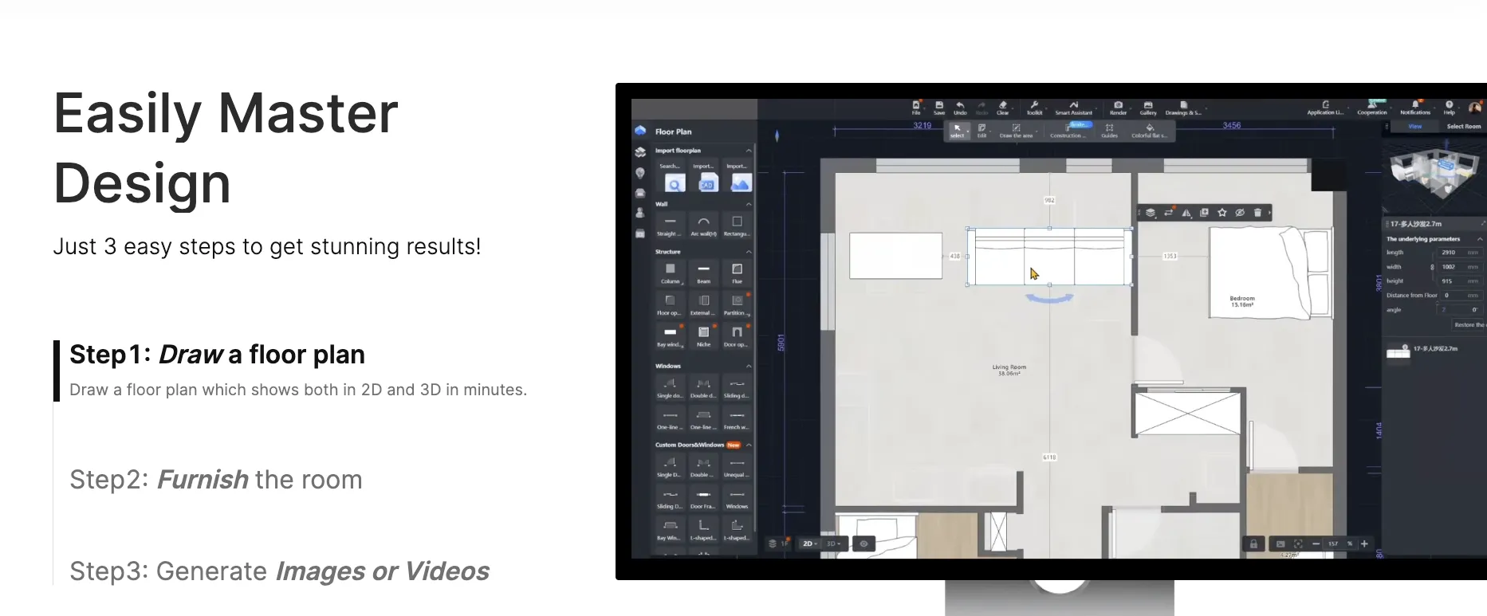Collapse The underlying parameters section

pos(1481,239)
